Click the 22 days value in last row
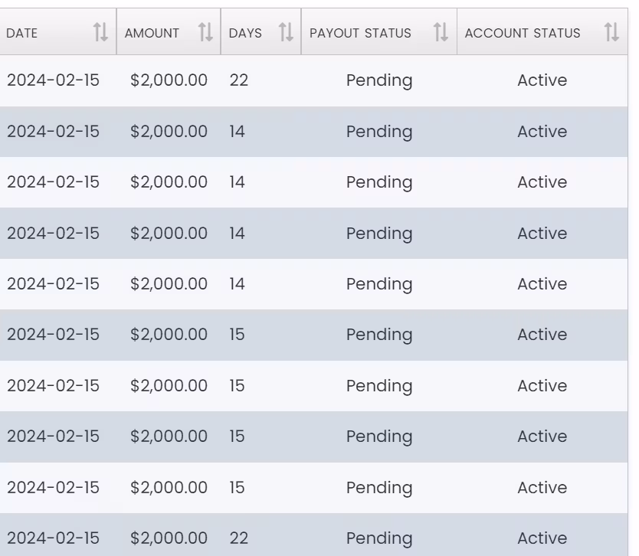This screenshot has width=639, height=556. [x=238, y=538]
